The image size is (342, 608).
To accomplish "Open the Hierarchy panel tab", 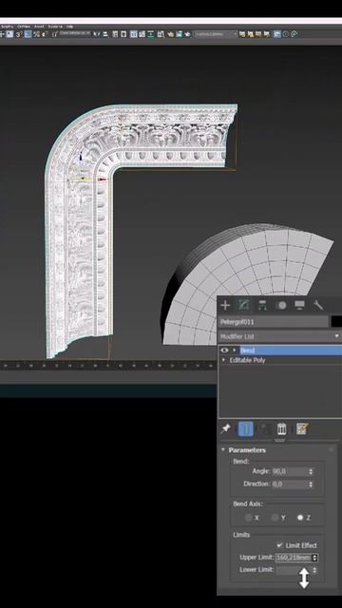I will pyautogui.click(x=262, y=306).
